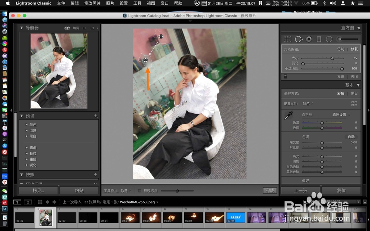Select the Graduated Filter tool

coord(319,39)
